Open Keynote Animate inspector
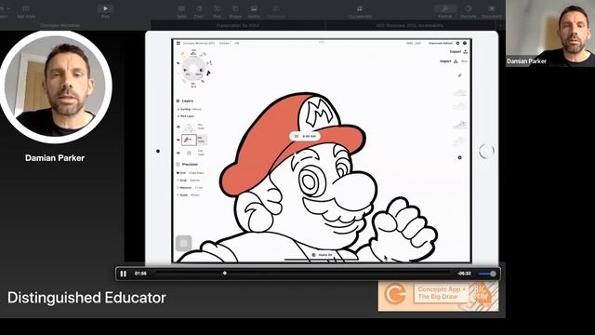This screenshot has width=595, height=335. [469, 8]
